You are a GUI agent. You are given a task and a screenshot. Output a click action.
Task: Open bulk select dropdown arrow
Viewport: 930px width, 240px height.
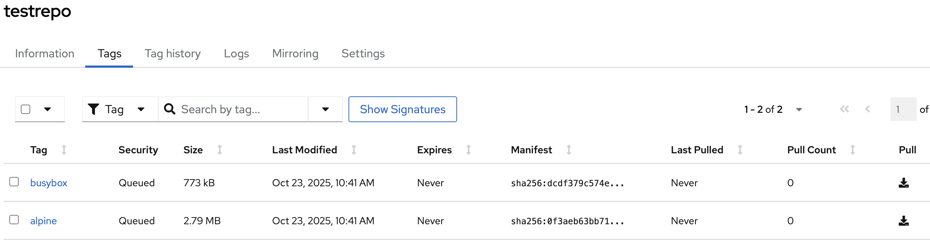pos(47,109)
